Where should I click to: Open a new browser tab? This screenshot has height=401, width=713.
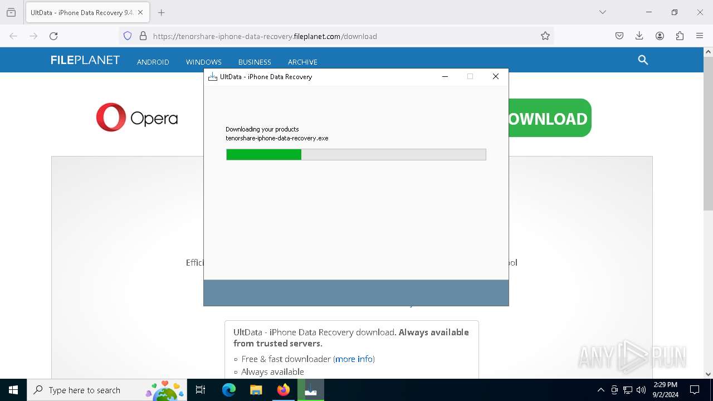click(x=161, y=12)
